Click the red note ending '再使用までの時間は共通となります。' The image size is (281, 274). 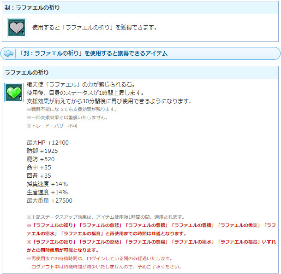(151, 229)
